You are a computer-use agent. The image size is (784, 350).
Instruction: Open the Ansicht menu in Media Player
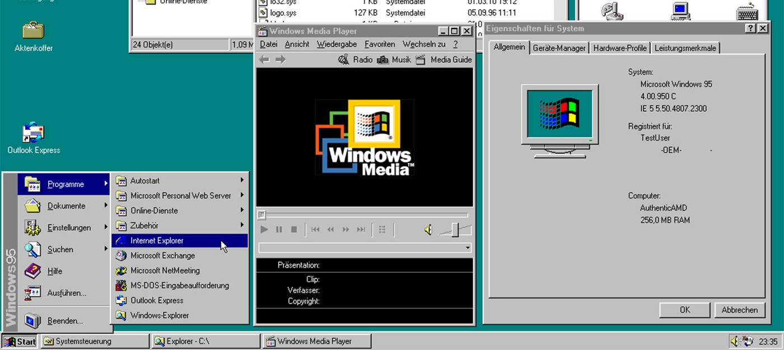(297, 44)
